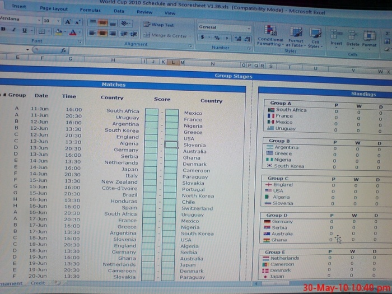Screen dimensions: 392x294
Task: Align text right
Action: click(x=113, y=34)
